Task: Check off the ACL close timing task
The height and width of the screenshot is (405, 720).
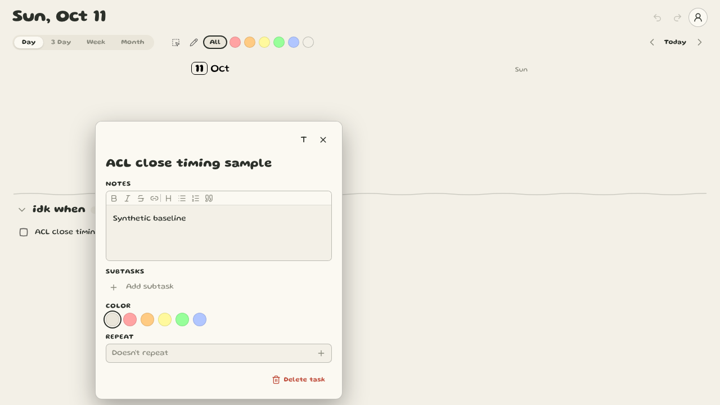Action: pos(24,232)
